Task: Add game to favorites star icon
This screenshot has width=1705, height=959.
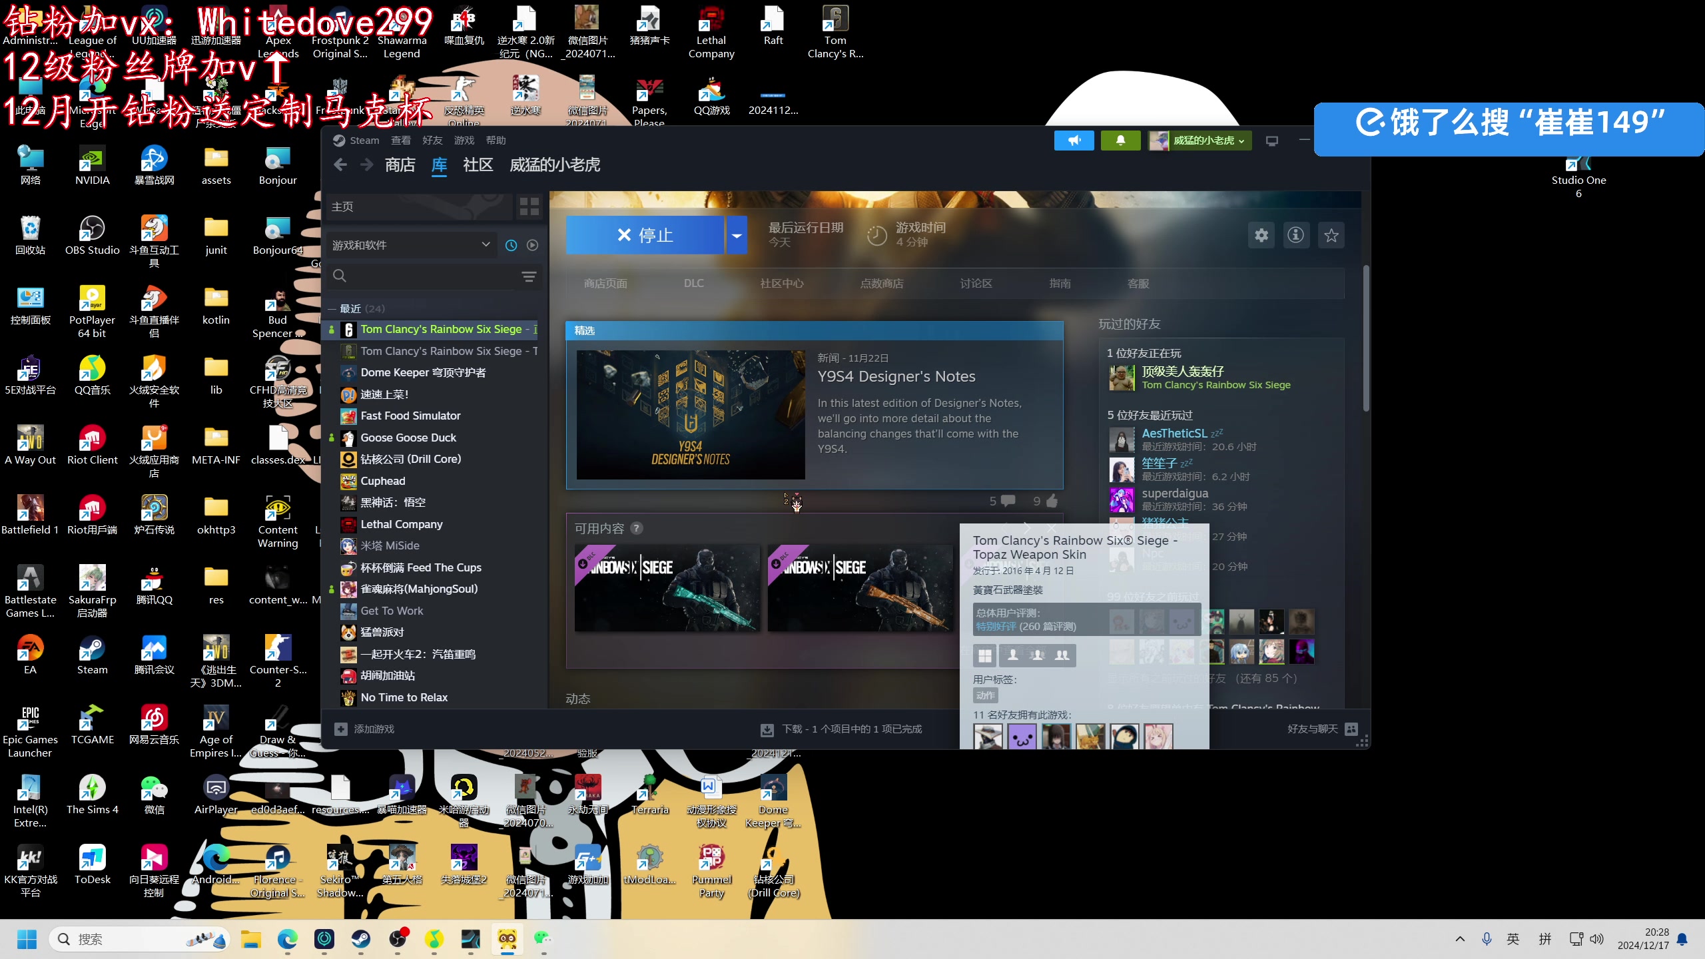Action: click(x=1331, y=235)
